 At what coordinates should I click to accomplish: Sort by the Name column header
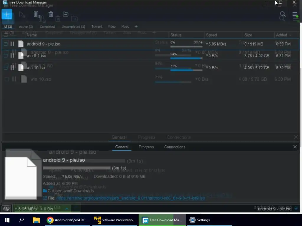pyautogui.click(x=32, y=35)
